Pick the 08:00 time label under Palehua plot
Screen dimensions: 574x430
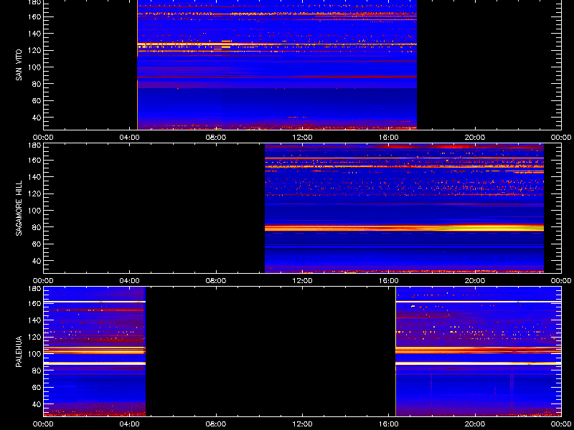pyautogui.click(x=216, y=424)
